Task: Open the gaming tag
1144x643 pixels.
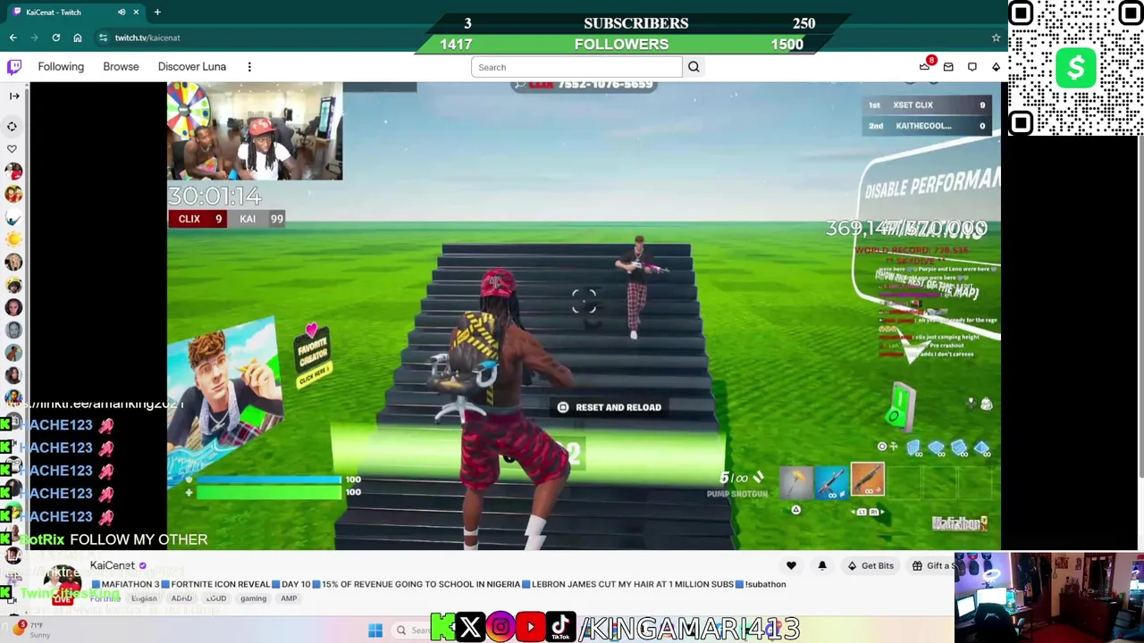Action: [253, 598]
